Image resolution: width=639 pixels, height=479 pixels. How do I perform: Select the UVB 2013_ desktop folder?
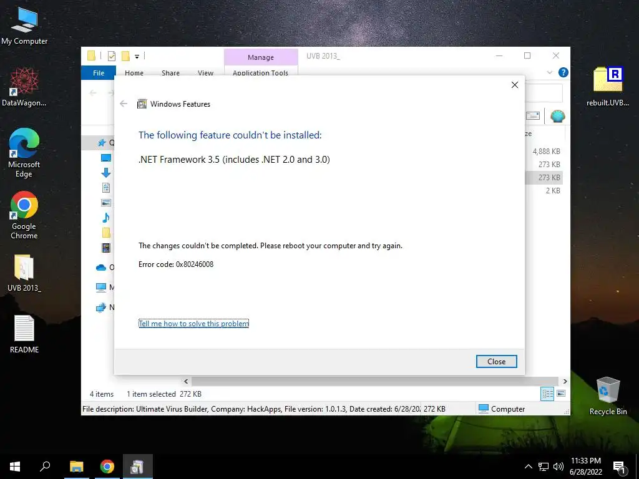coord(24,273)
